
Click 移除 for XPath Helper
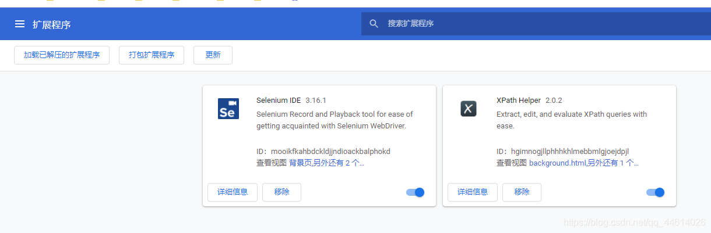(x=522, y=192)
